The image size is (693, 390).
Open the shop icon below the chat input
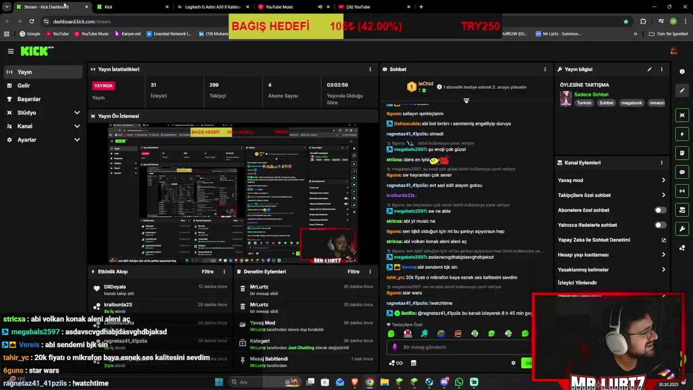(x=414, y=363)
